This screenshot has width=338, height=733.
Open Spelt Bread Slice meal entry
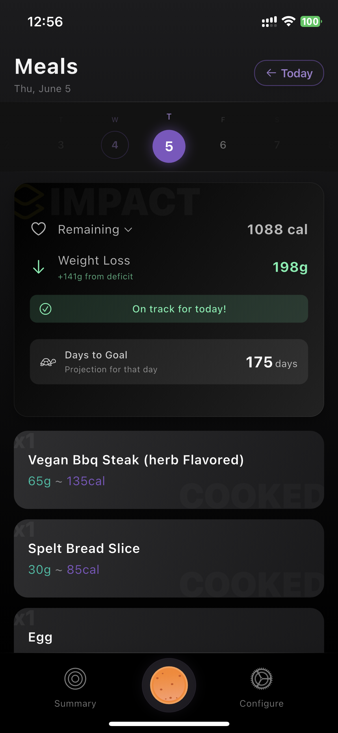169,558
